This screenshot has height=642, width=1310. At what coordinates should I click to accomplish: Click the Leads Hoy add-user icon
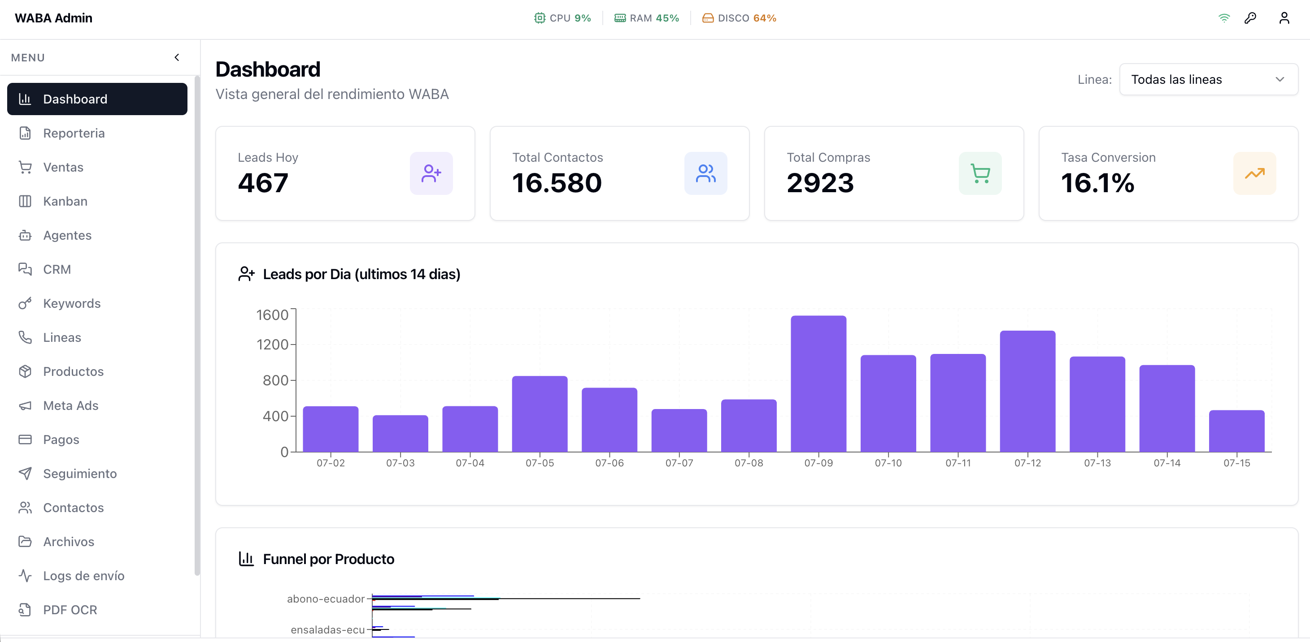tap(431, 173)
